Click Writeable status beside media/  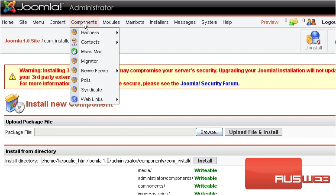pyautogui.click(x=206, y=170)
